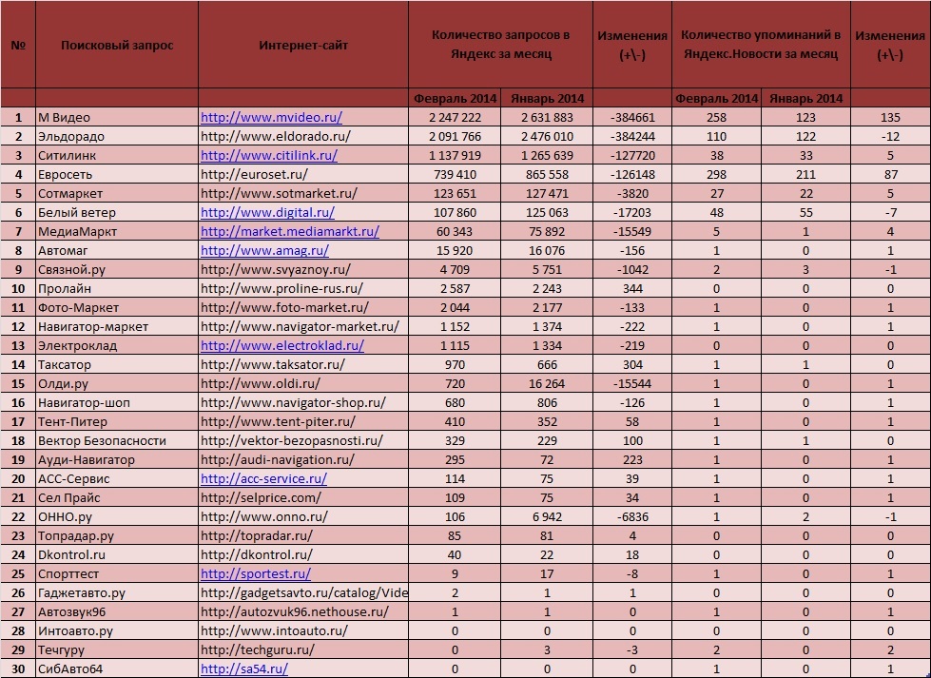This screenshot has width=931, height=678.
Task: Follow the digital.ru link
Action: pos(267,212)
